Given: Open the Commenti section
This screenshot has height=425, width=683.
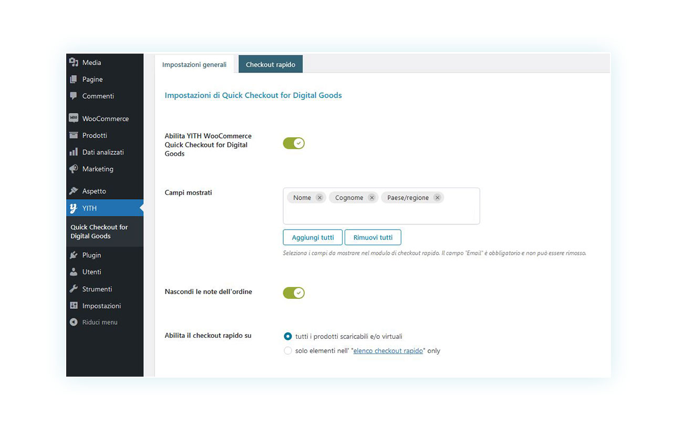Looking at the screenshot, I should tap(98, 96).
